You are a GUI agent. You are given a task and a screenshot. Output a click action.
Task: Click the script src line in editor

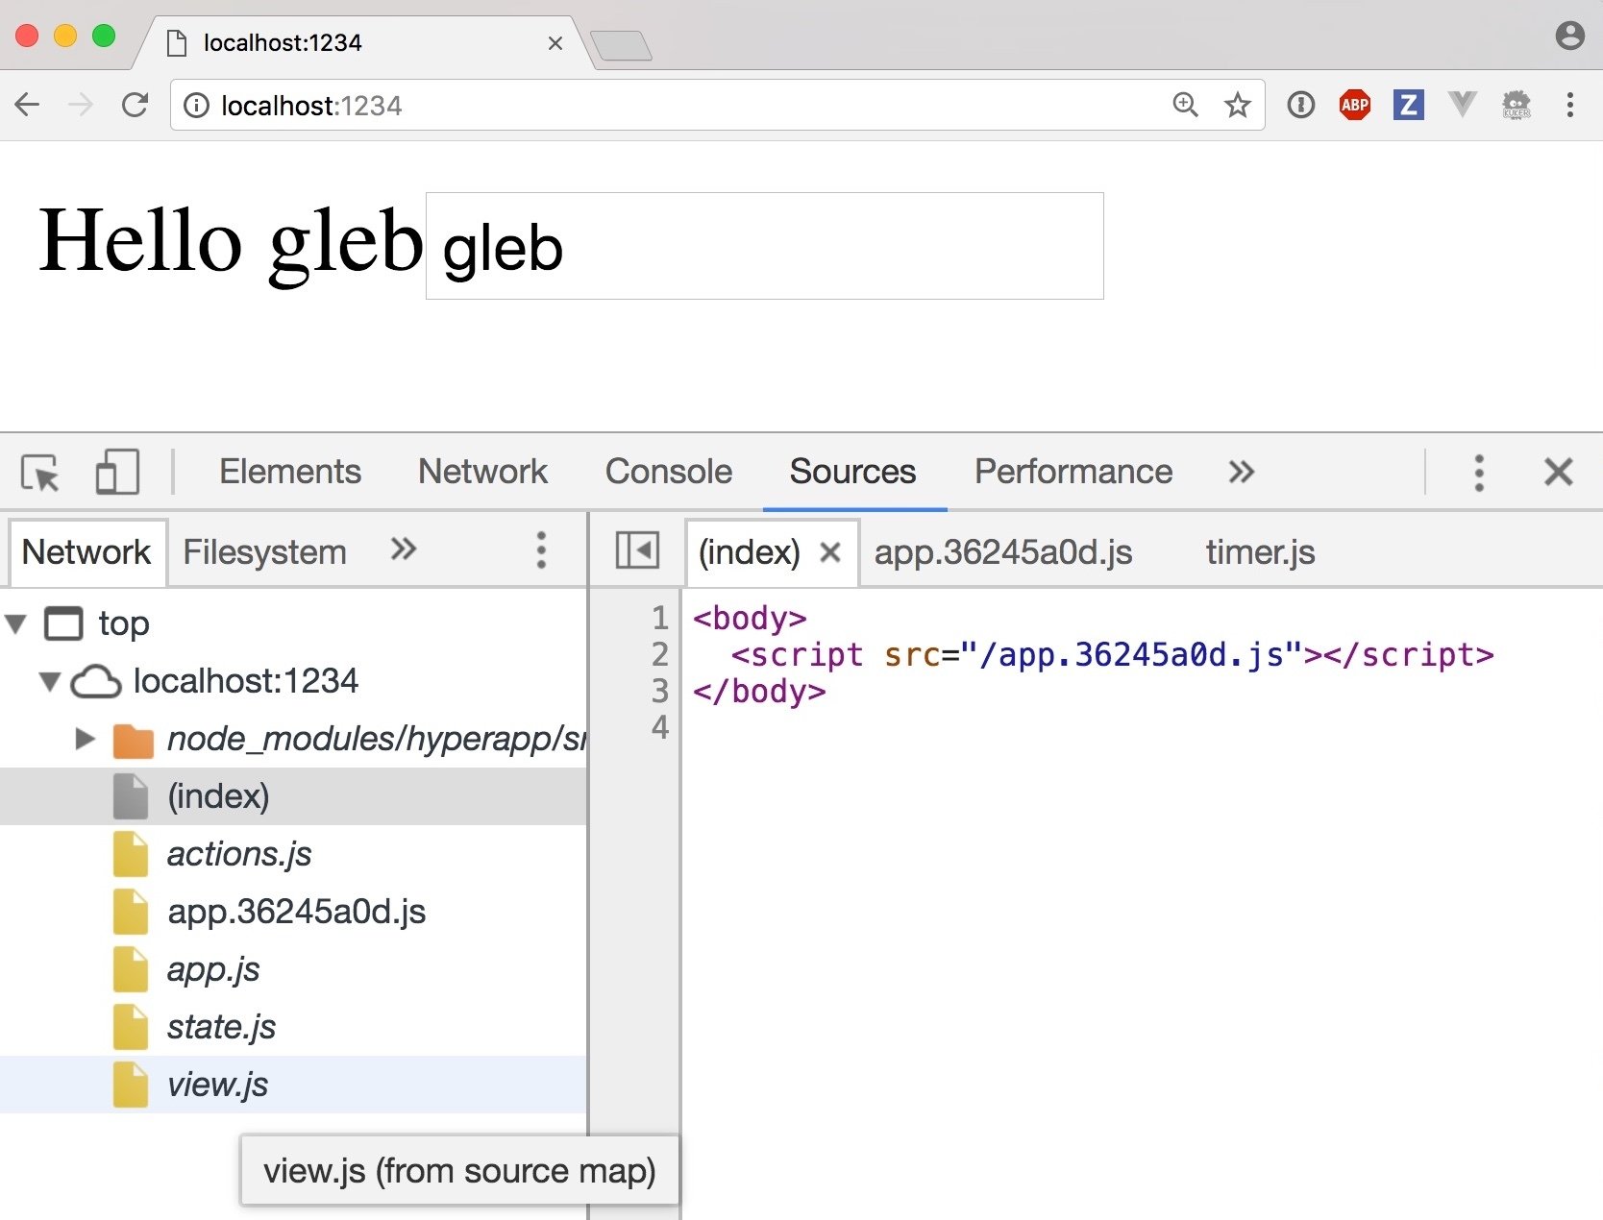pyautogui.click(x=1112, y=655)
